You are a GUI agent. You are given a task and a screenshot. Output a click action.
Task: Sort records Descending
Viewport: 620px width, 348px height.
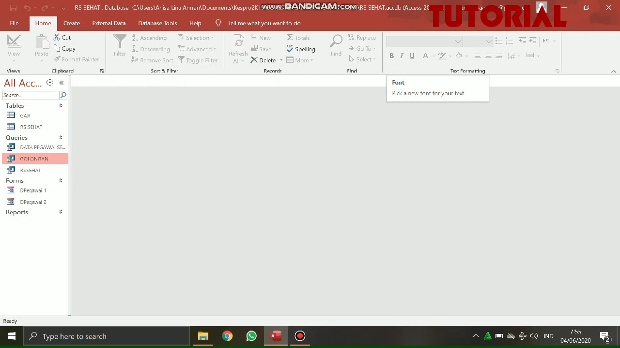151,49
